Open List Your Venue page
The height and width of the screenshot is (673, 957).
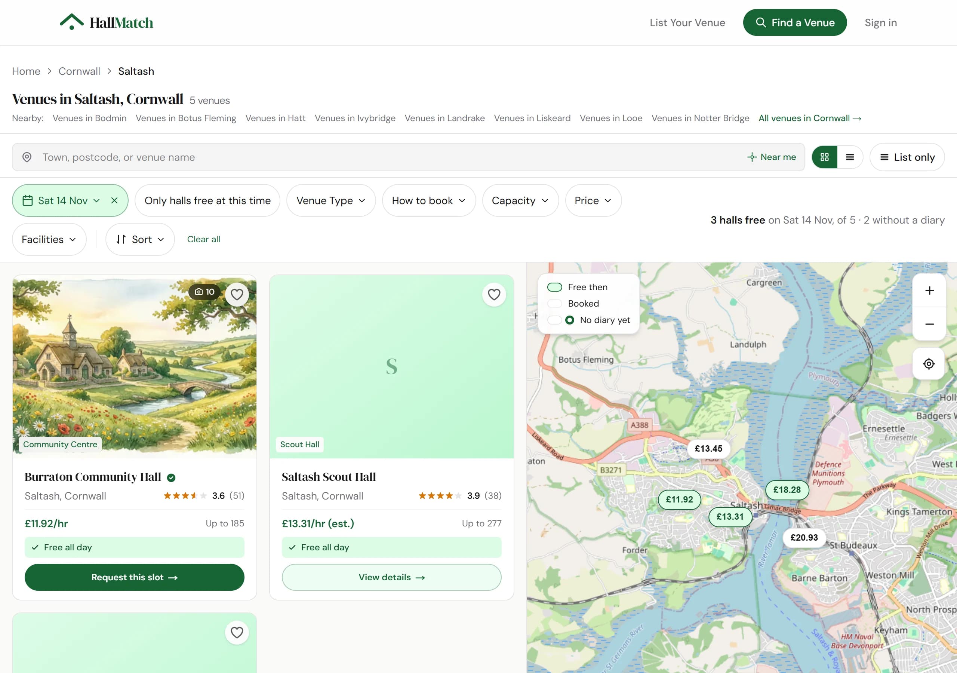(x=687, y=22)
